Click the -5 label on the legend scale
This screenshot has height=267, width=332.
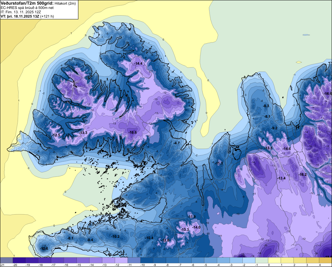(x=206, y=265)
